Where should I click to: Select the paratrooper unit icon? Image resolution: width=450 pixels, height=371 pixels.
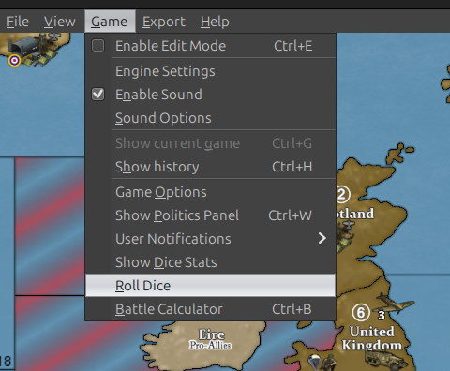click(x=315, y=363)
